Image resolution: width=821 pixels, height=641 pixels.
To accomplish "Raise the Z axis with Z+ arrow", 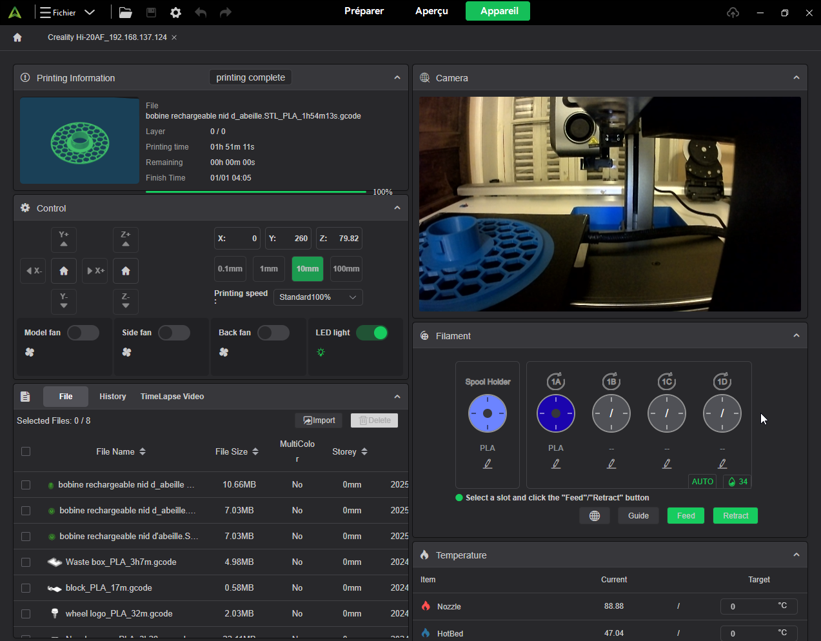I will 126,239.
